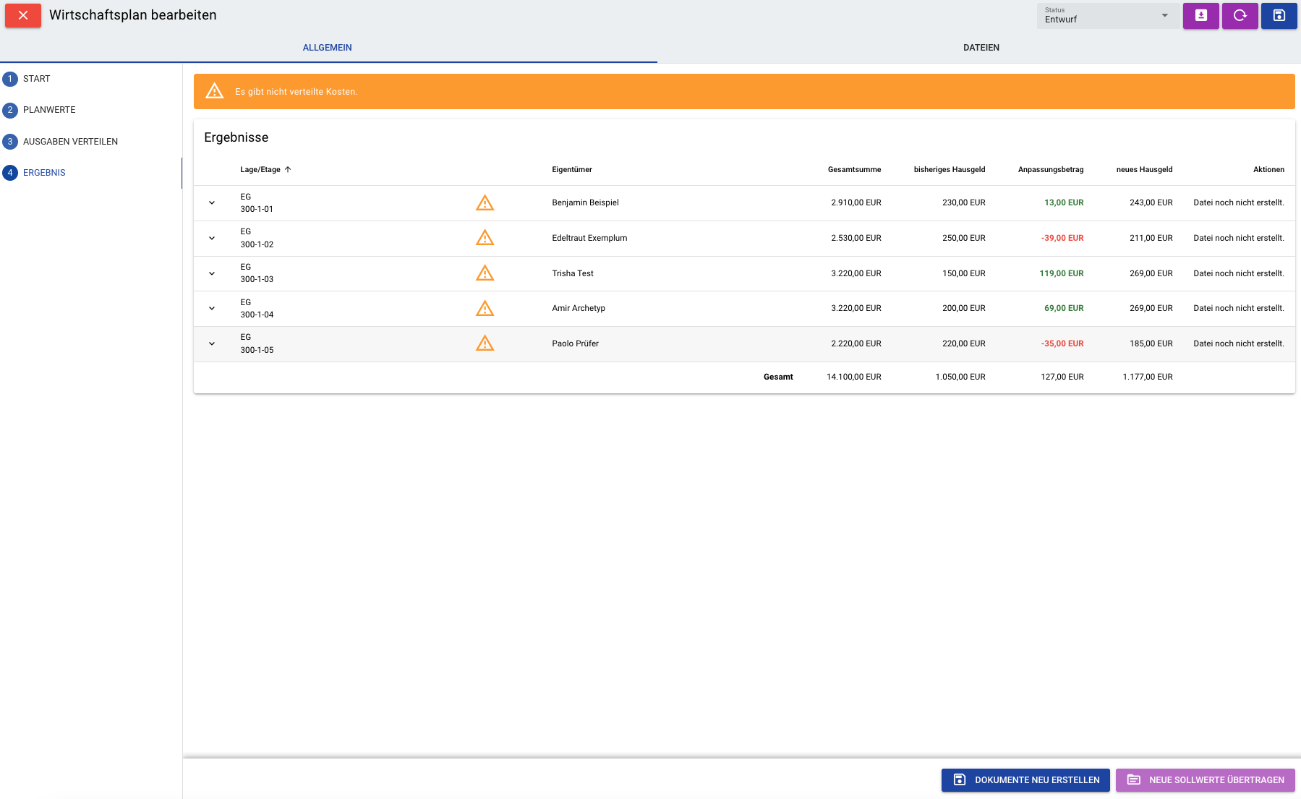Expand row 300-1-04 Amir Archetyp
Image resolution: width=1301 pixels, height=799 pixels.
click(212, 309)
